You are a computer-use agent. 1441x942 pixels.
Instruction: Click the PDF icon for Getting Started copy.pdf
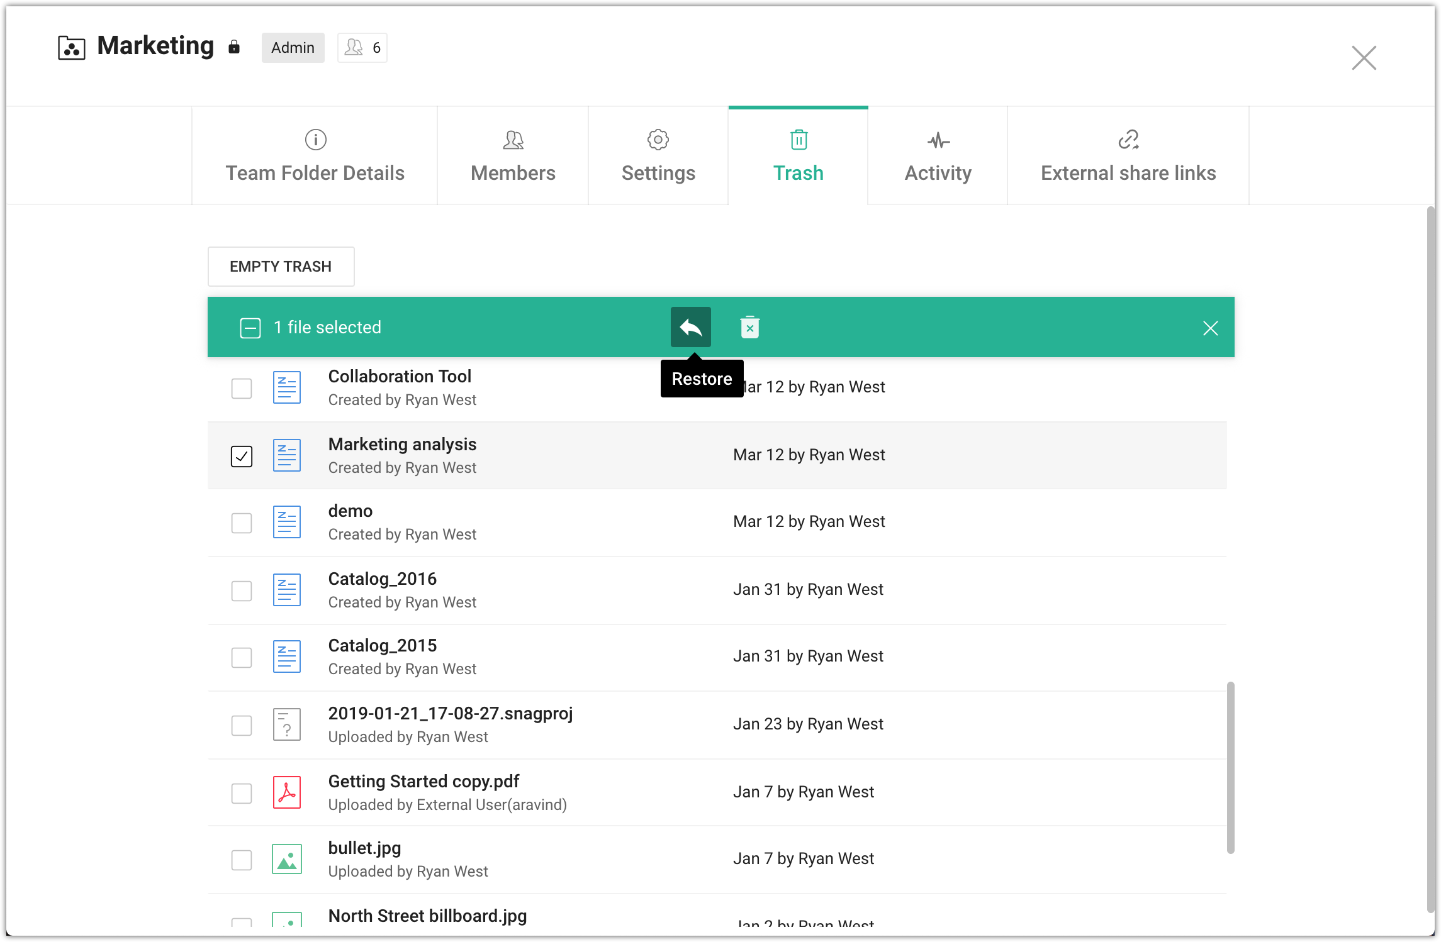coord(286,792)
